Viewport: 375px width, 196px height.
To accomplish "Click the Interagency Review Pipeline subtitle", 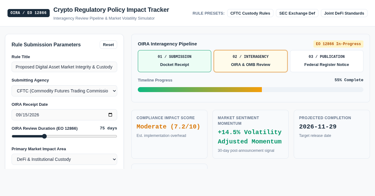I will pos(104,18).
